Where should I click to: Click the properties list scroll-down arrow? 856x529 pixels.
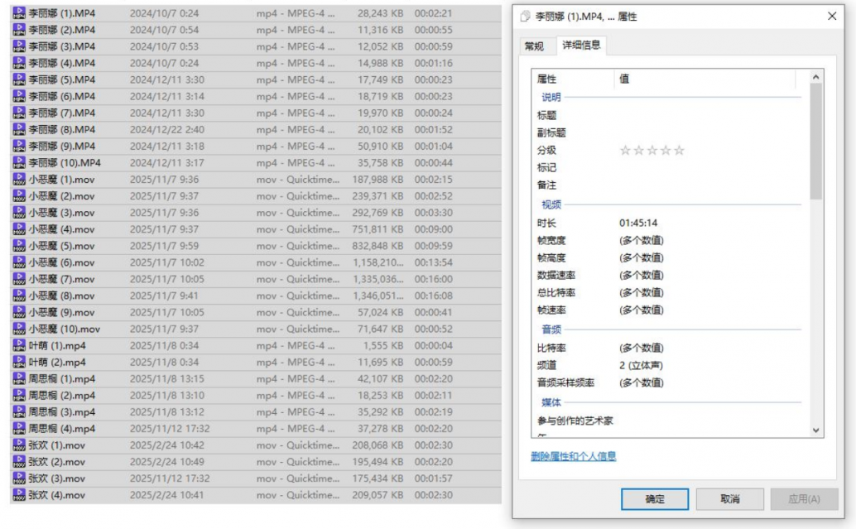point(816,430)
